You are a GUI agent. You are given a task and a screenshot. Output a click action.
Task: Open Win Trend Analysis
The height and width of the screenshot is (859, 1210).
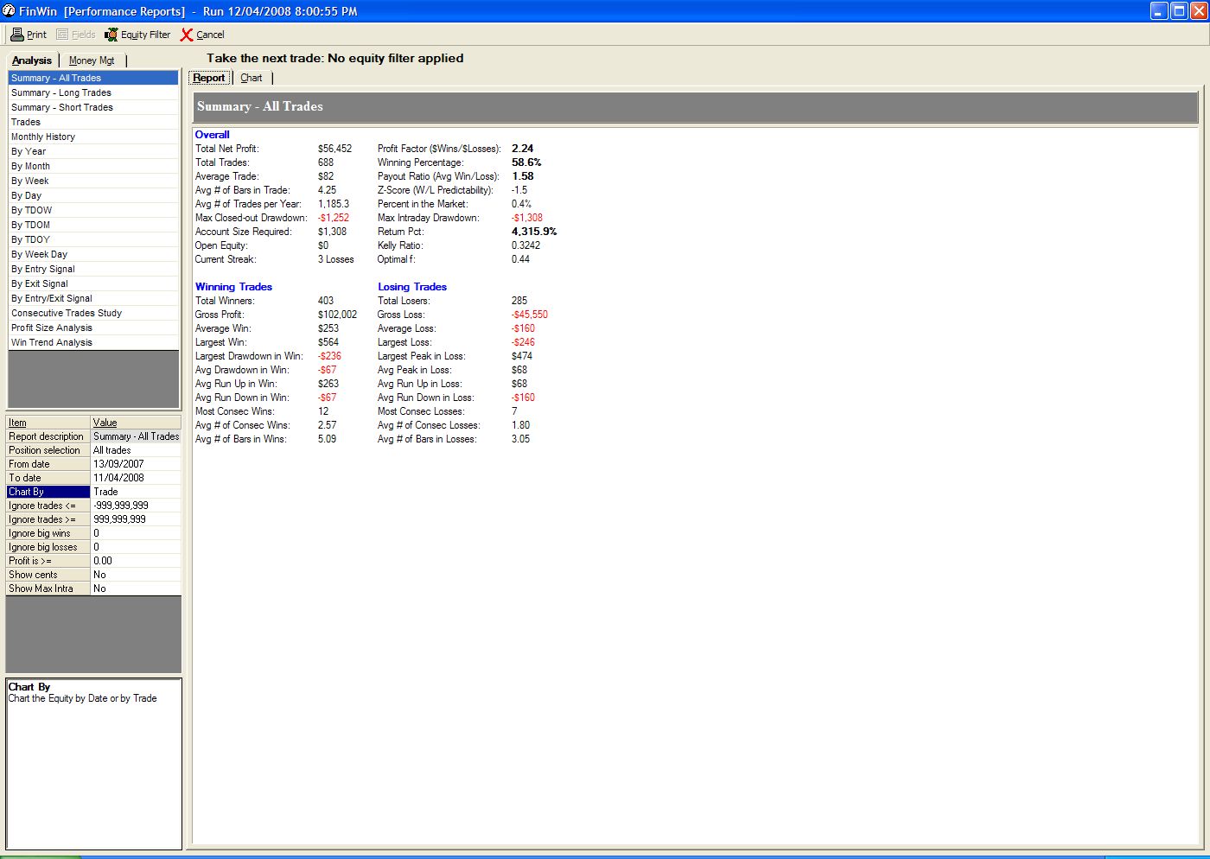pos(93,342)
